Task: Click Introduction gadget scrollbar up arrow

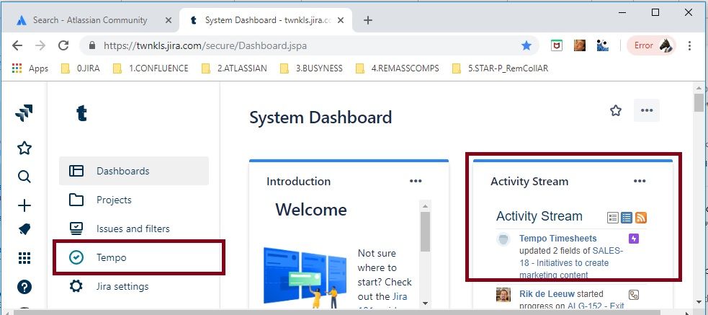Action: tap(425, 205)
